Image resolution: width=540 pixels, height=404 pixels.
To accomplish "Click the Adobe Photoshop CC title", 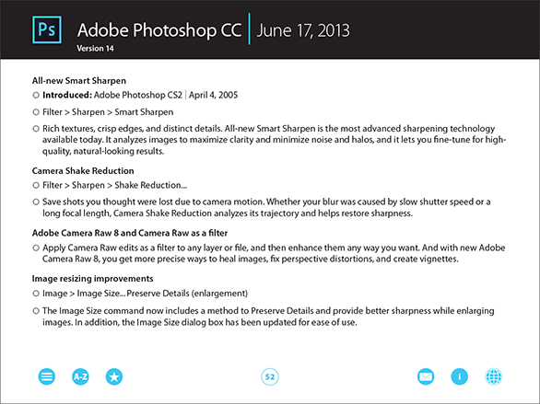I will 159,30.
